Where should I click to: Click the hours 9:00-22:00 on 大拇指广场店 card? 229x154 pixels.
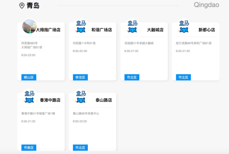pos(28,55)
